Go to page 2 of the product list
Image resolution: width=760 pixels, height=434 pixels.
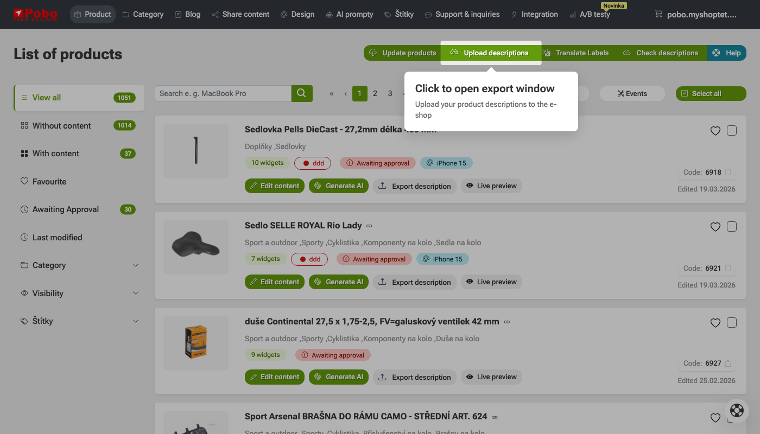(x=375, y=93)
